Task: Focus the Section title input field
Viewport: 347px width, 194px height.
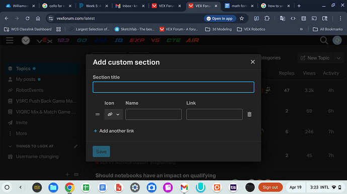Action: [173, 87]
